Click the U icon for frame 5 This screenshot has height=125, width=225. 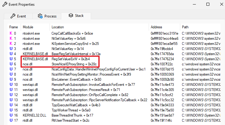[11, 59]
